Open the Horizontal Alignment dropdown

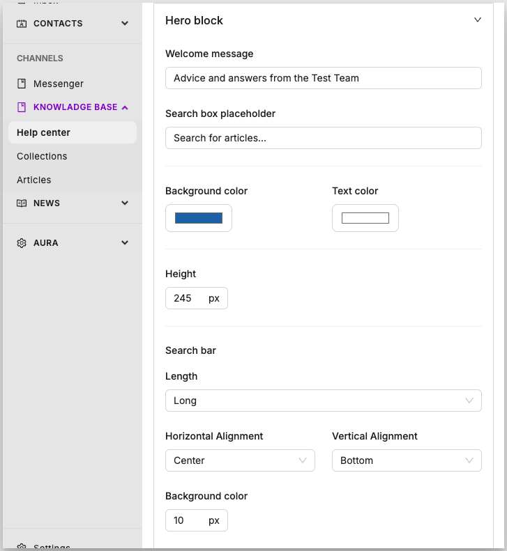click(x=240, y=460)
